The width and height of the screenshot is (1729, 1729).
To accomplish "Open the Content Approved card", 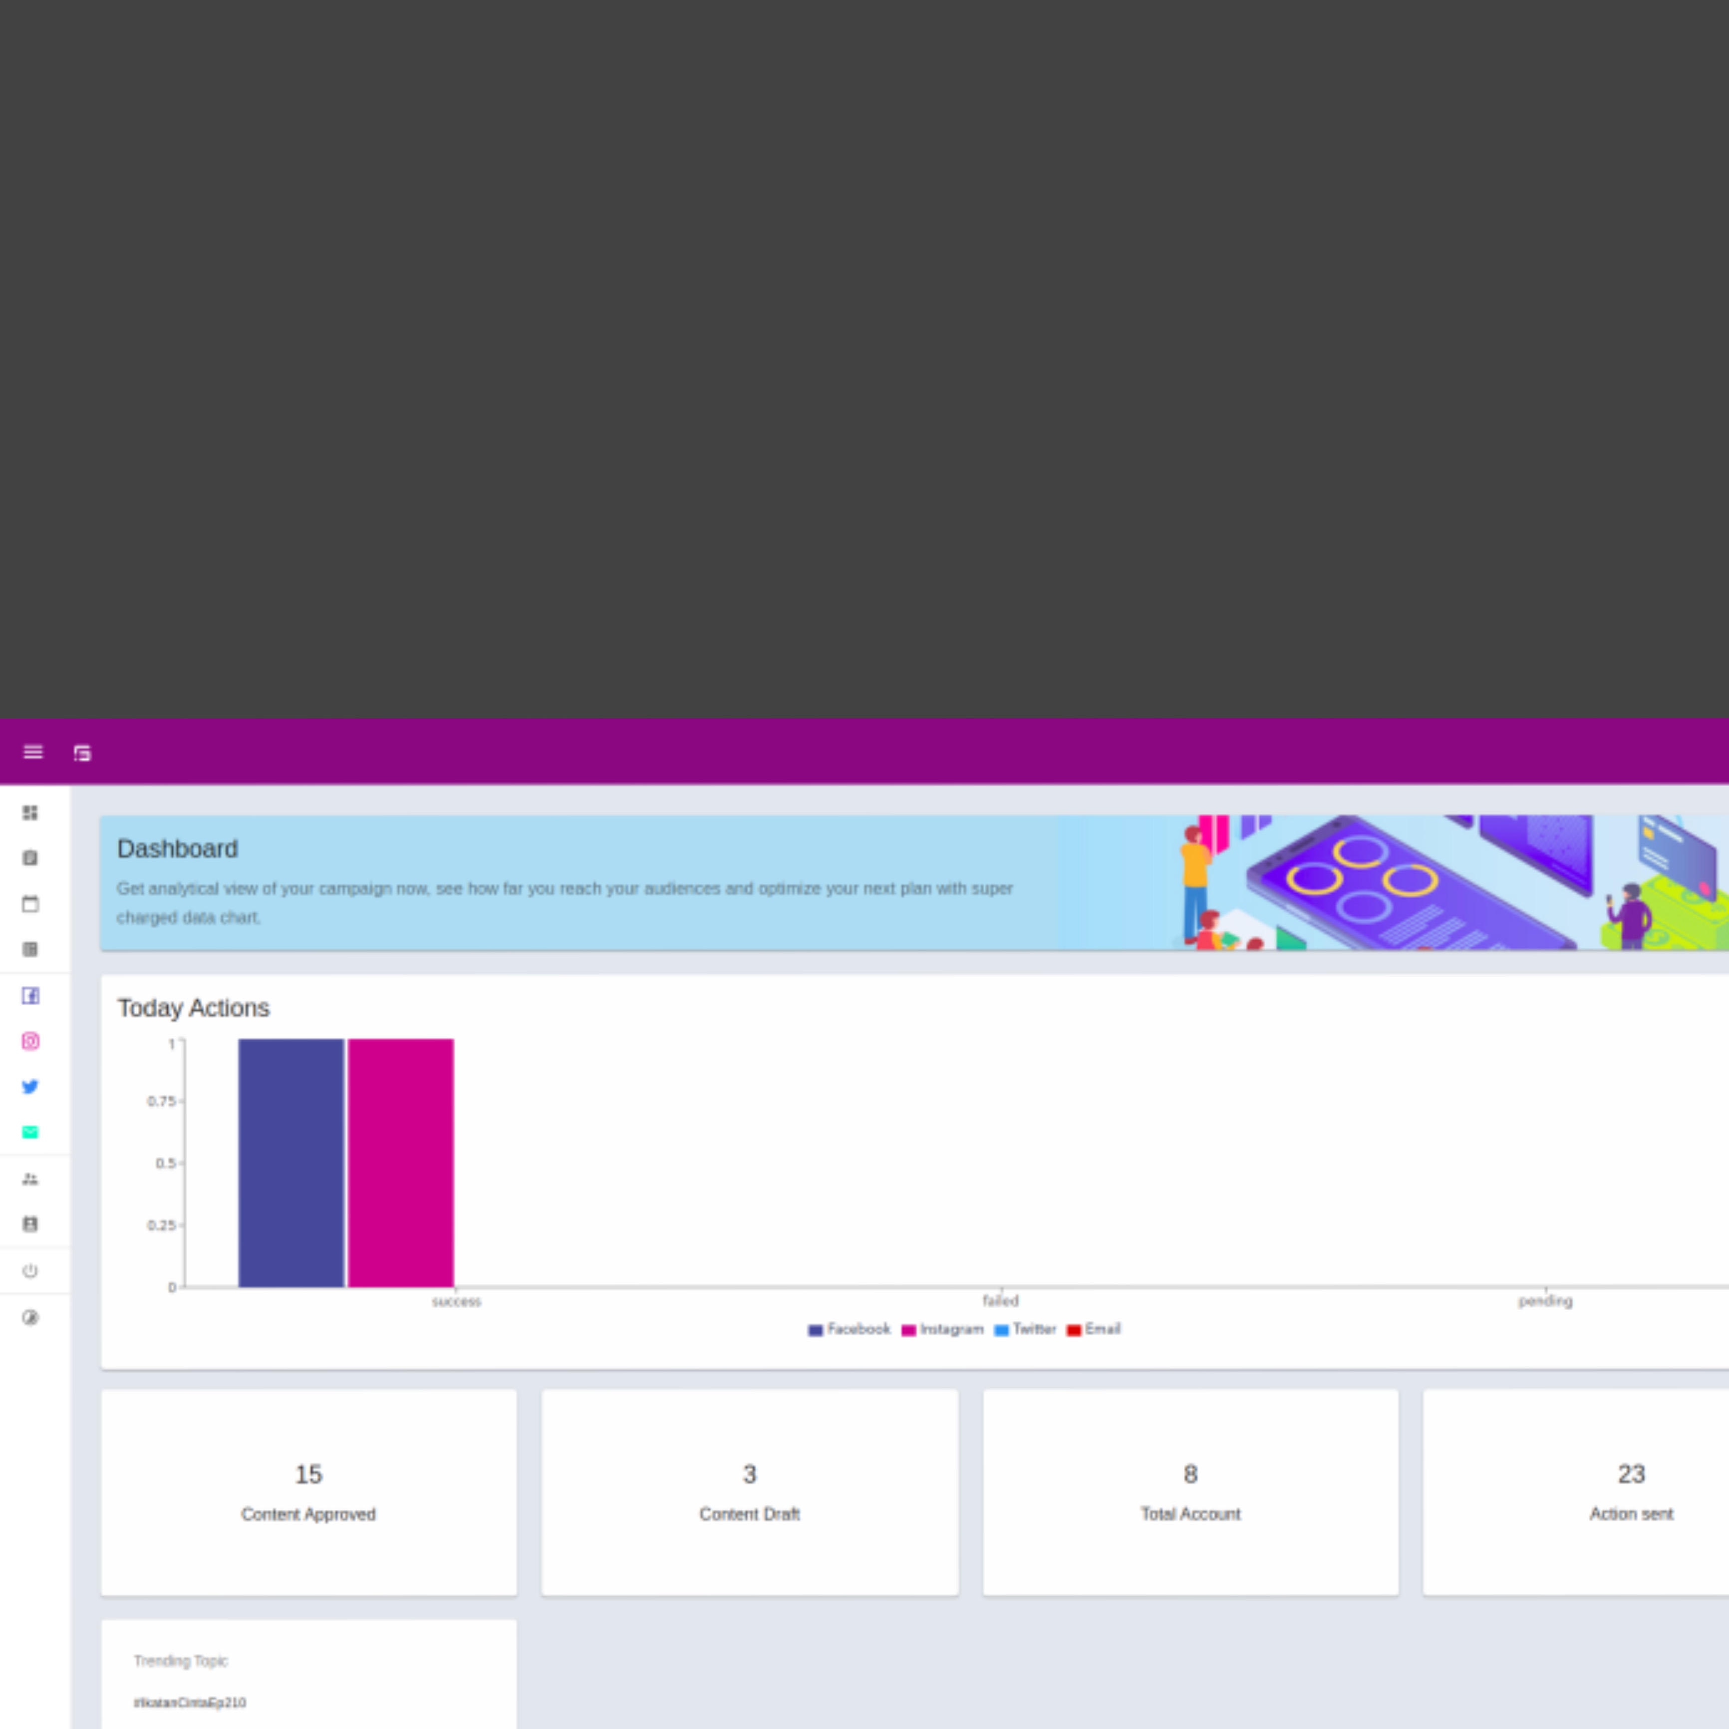I will tap(309, 1492).
